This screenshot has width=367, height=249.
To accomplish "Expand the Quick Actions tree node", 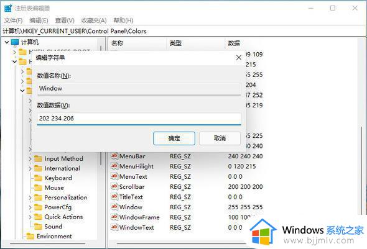I will click(30, 217).
